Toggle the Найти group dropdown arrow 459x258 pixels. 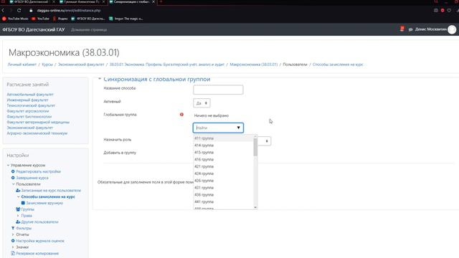point(239,128)
